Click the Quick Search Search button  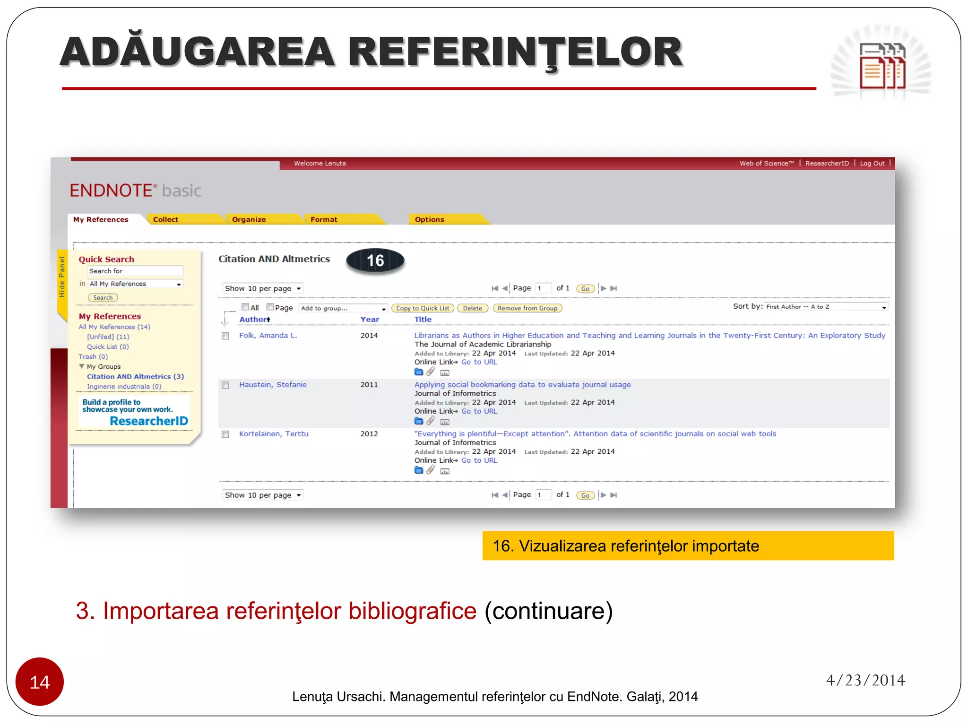coord(103,298)
